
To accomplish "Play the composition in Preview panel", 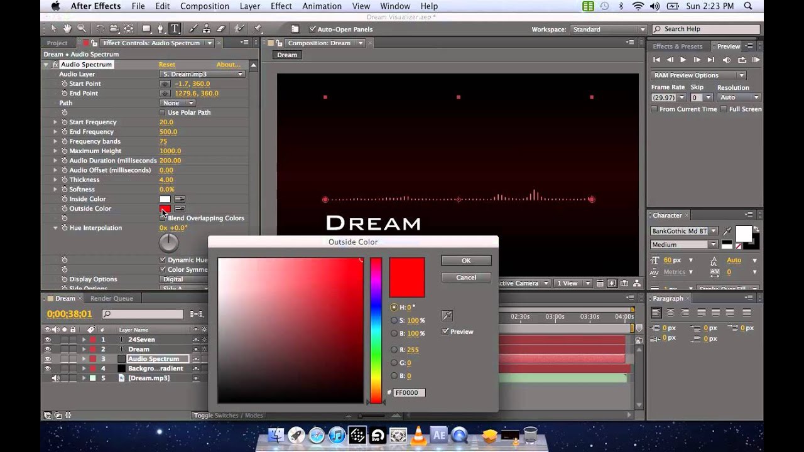I will coord(683,60).
